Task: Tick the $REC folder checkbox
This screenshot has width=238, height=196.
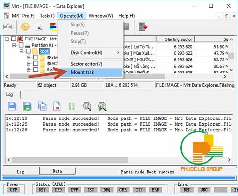Action: pos(36,63)
